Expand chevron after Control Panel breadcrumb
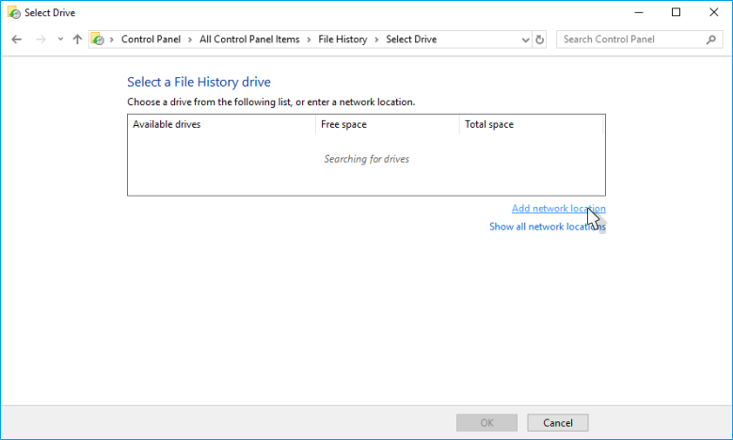 tap(191, 39)
